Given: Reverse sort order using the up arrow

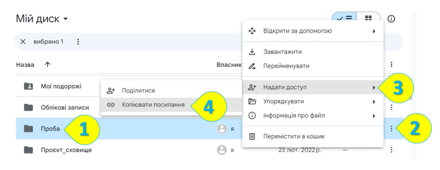Looking at the screenshot, I should point(48,65).
